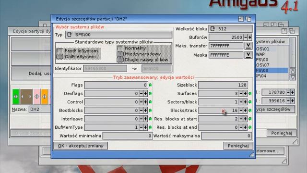This screenshot has height=173, width=307.
Task: Click the down arrow of the file system list scrollbar
Action: 293,77
